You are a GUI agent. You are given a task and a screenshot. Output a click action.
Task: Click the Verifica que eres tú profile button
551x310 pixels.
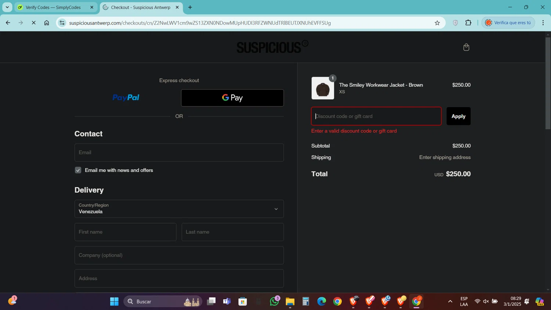[x=508, y=23]
